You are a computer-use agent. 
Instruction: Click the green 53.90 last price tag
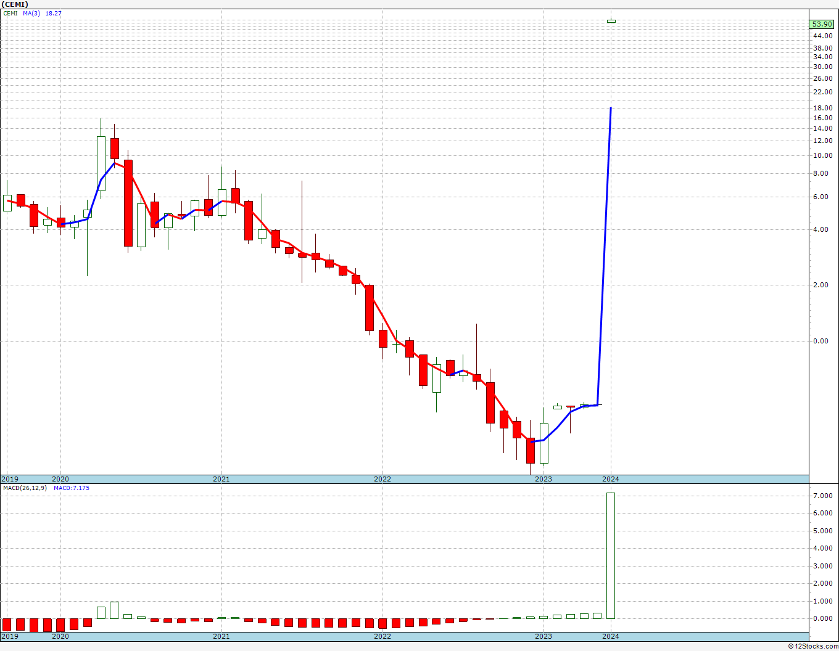(x=822, y=24)
